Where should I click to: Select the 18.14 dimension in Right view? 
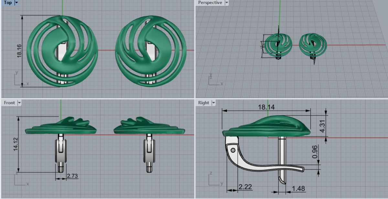point(266,107)
